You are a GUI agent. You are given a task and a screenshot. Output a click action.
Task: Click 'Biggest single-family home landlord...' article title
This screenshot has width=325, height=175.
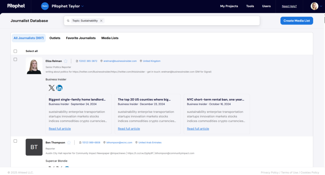(x=77, y=99)
